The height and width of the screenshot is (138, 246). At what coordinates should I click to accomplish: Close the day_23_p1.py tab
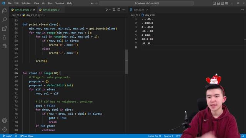[x=34, y=10]
